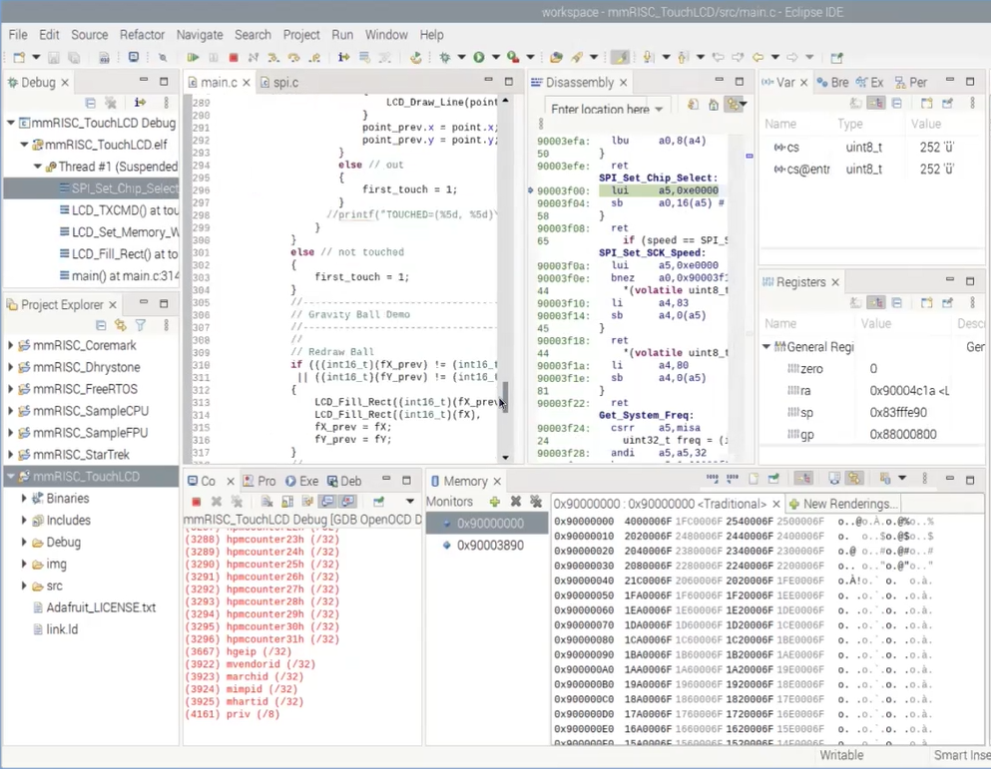
Task: Click the Suspend debug toolbar icon
Action: tap(214, 58)
